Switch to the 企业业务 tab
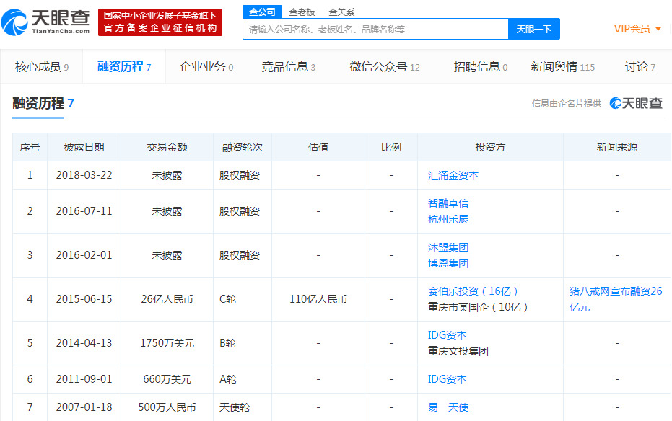Image resolution: width=672 pixels, height=421 pixels. point(206,67)
